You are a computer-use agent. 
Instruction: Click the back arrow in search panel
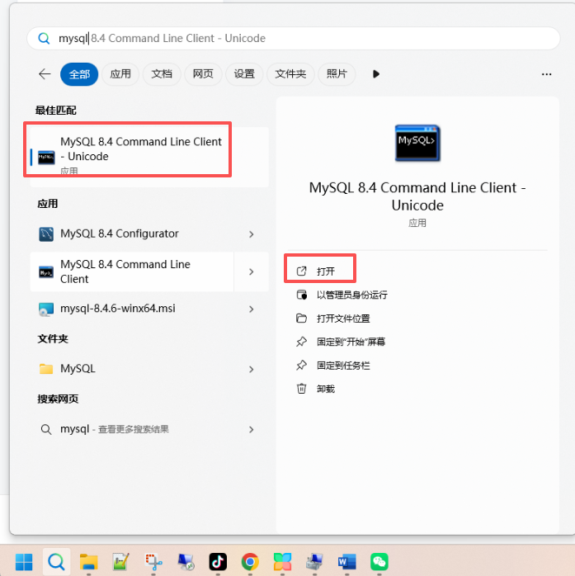45,74
